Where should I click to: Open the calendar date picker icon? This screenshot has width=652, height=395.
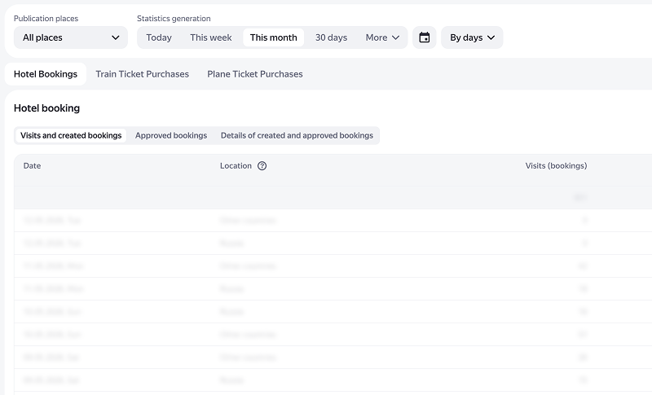coord(424,37)
